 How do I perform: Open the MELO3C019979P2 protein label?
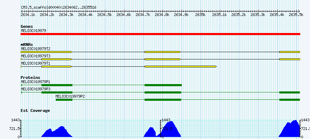70,96
